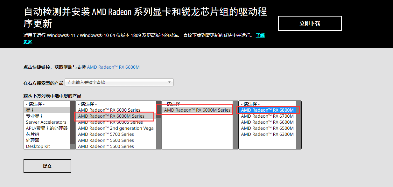The image size is (393, 187).
Task: Select '- 请选择 -' above AMD Radeon RX 6800M
Action: tap(267, 104)
